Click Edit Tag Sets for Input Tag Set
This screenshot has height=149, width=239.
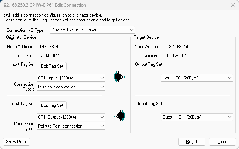(53, 66)
